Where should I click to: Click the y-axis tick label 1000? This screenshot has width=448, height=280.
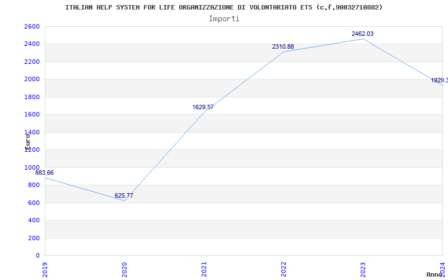click(32, 167)
